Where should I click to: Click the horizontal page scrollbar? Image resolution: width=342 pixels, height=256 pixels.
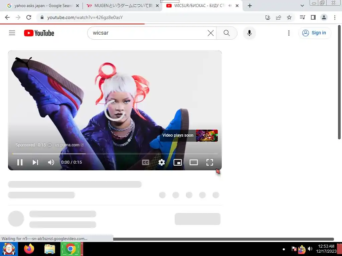point(223,239)
